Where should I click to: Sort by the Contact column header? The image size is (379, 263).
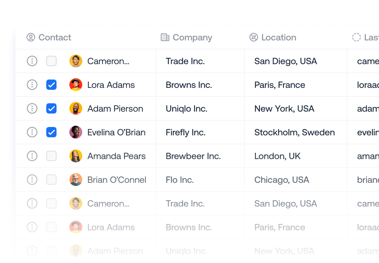click(55, 38)
